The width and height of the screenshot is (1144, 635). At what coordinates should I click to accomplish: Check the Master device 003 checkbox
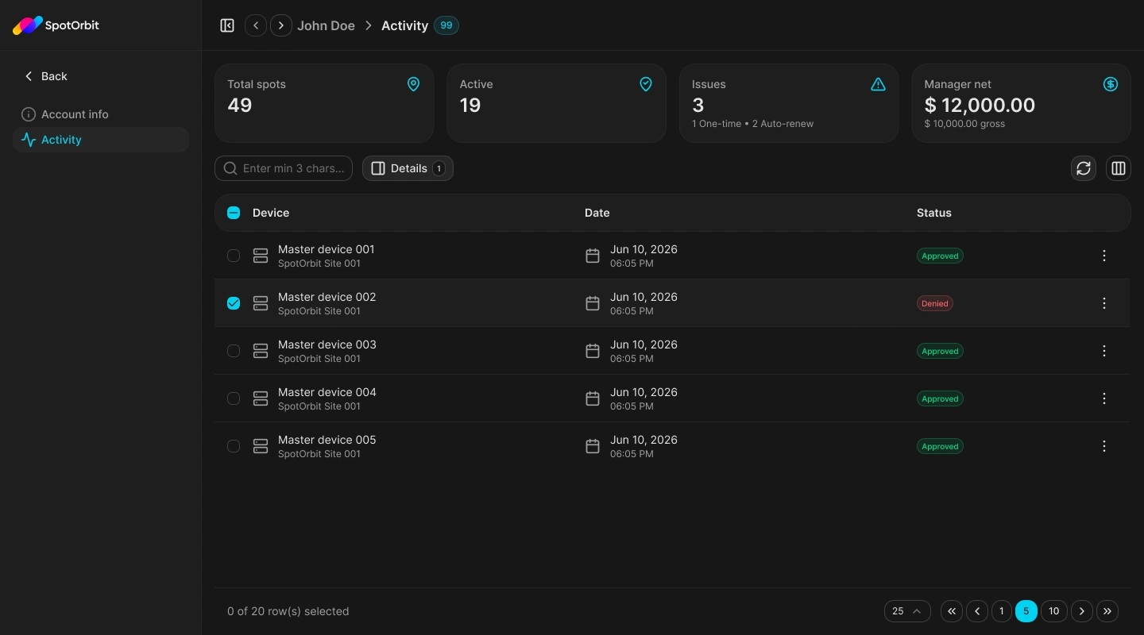(x=234, y=351)
